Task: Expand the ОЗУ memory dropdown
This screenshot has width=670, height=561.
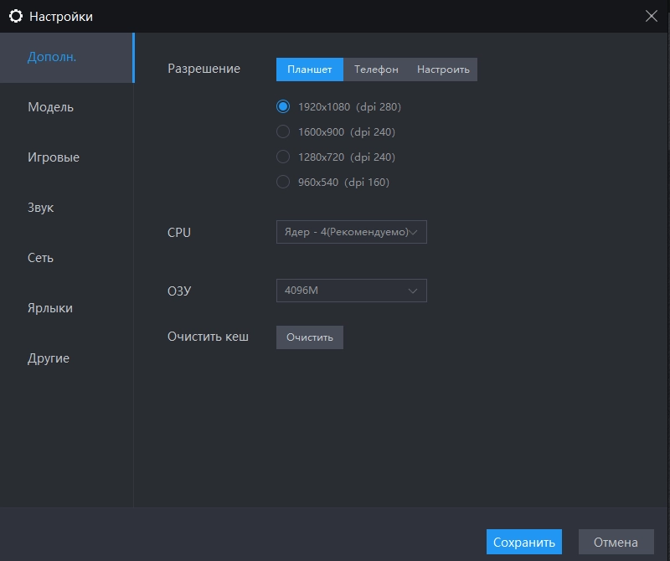Action: pyautogui.click(x=351, y=291)
